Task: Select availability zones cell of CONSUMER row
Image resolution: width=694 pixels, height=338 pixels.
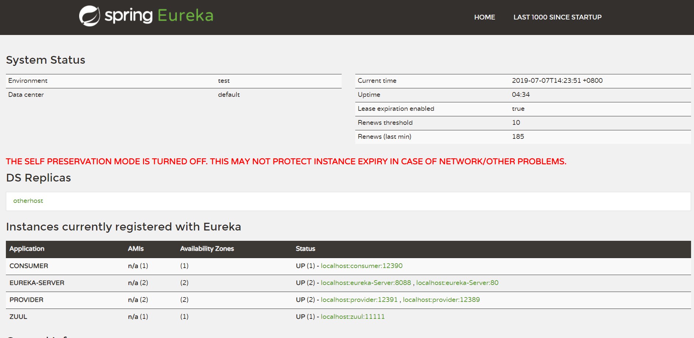Action: click(x=184, y=266)
